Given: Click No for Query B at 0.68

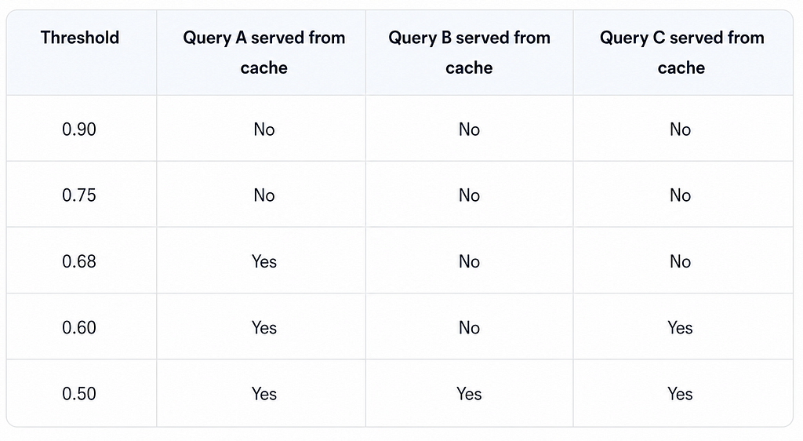Looking at the screenshot, I should pos(469,261).
